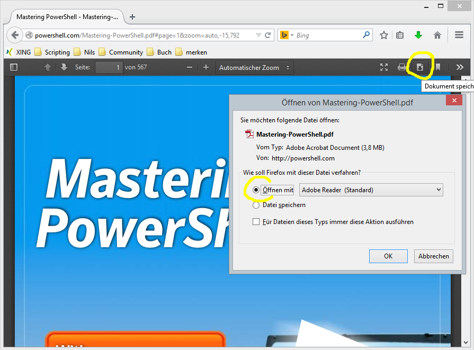Toggle the PDF viewer sidebar

(14, 67)
